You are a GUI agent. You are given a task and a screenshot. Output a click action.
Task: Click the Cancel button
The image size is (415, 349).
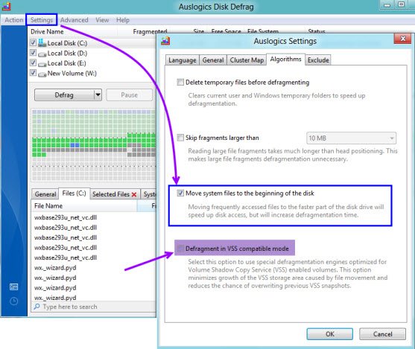[x=382, y=334]
